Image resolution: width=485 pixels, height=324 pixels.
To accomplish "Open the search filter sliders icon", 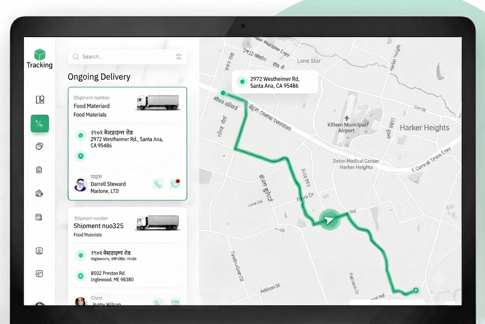I will pyautogui.click(x=179, y=56).
